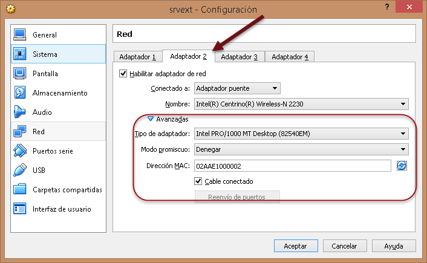Open the Modo promiscuo dropdown
Image resolution: width=427 pixels, height=263 pixels.
(301, 149)
